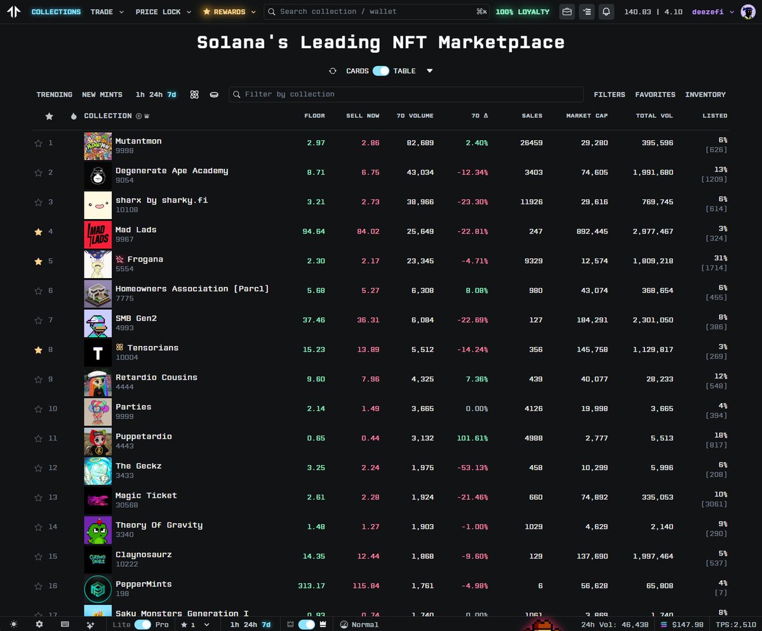Click the TPS:2,510 status indicator
762x631 pixels.
tap(736, 625)
